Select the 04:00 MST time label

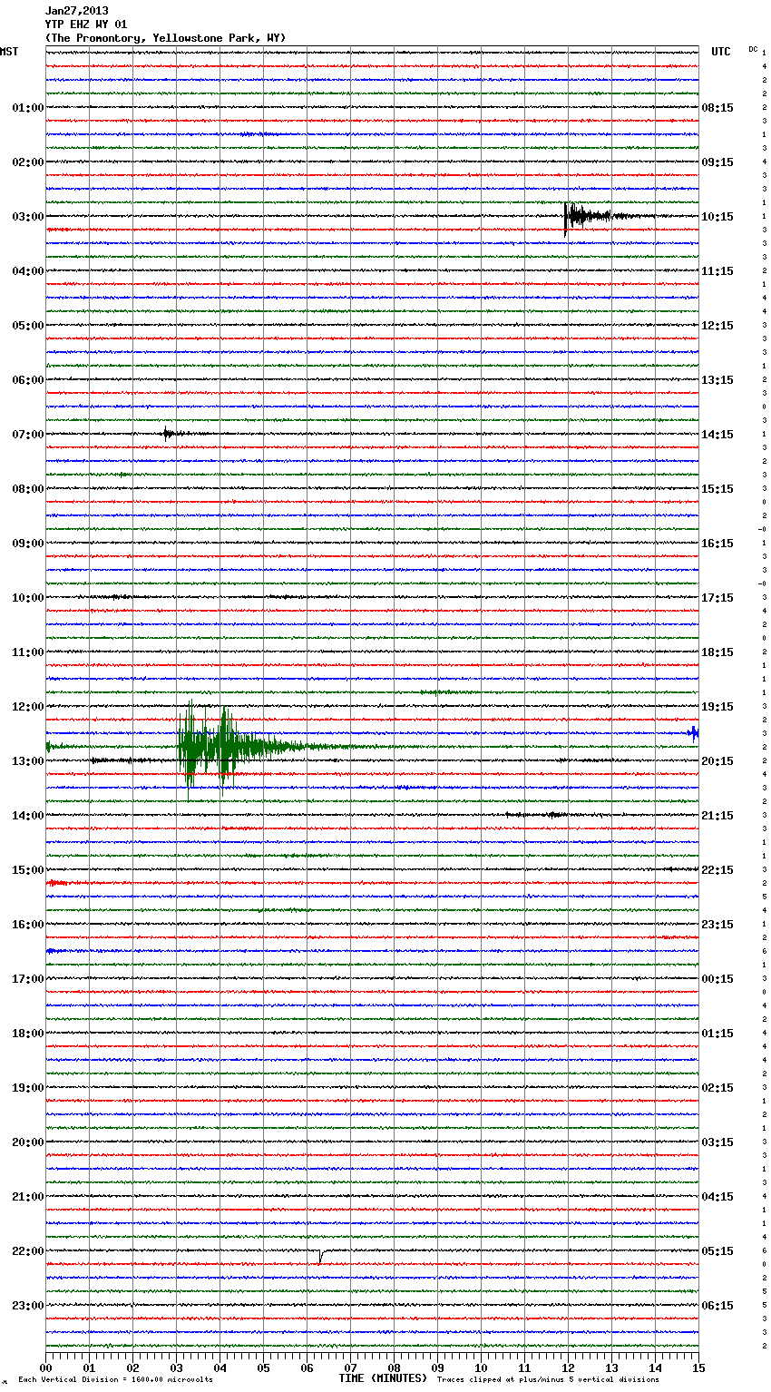(27, 271)
